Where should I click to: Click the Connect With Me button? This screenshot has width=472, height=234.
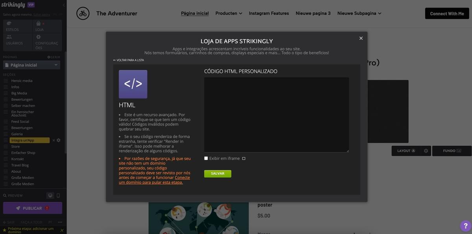click(447, 13)
